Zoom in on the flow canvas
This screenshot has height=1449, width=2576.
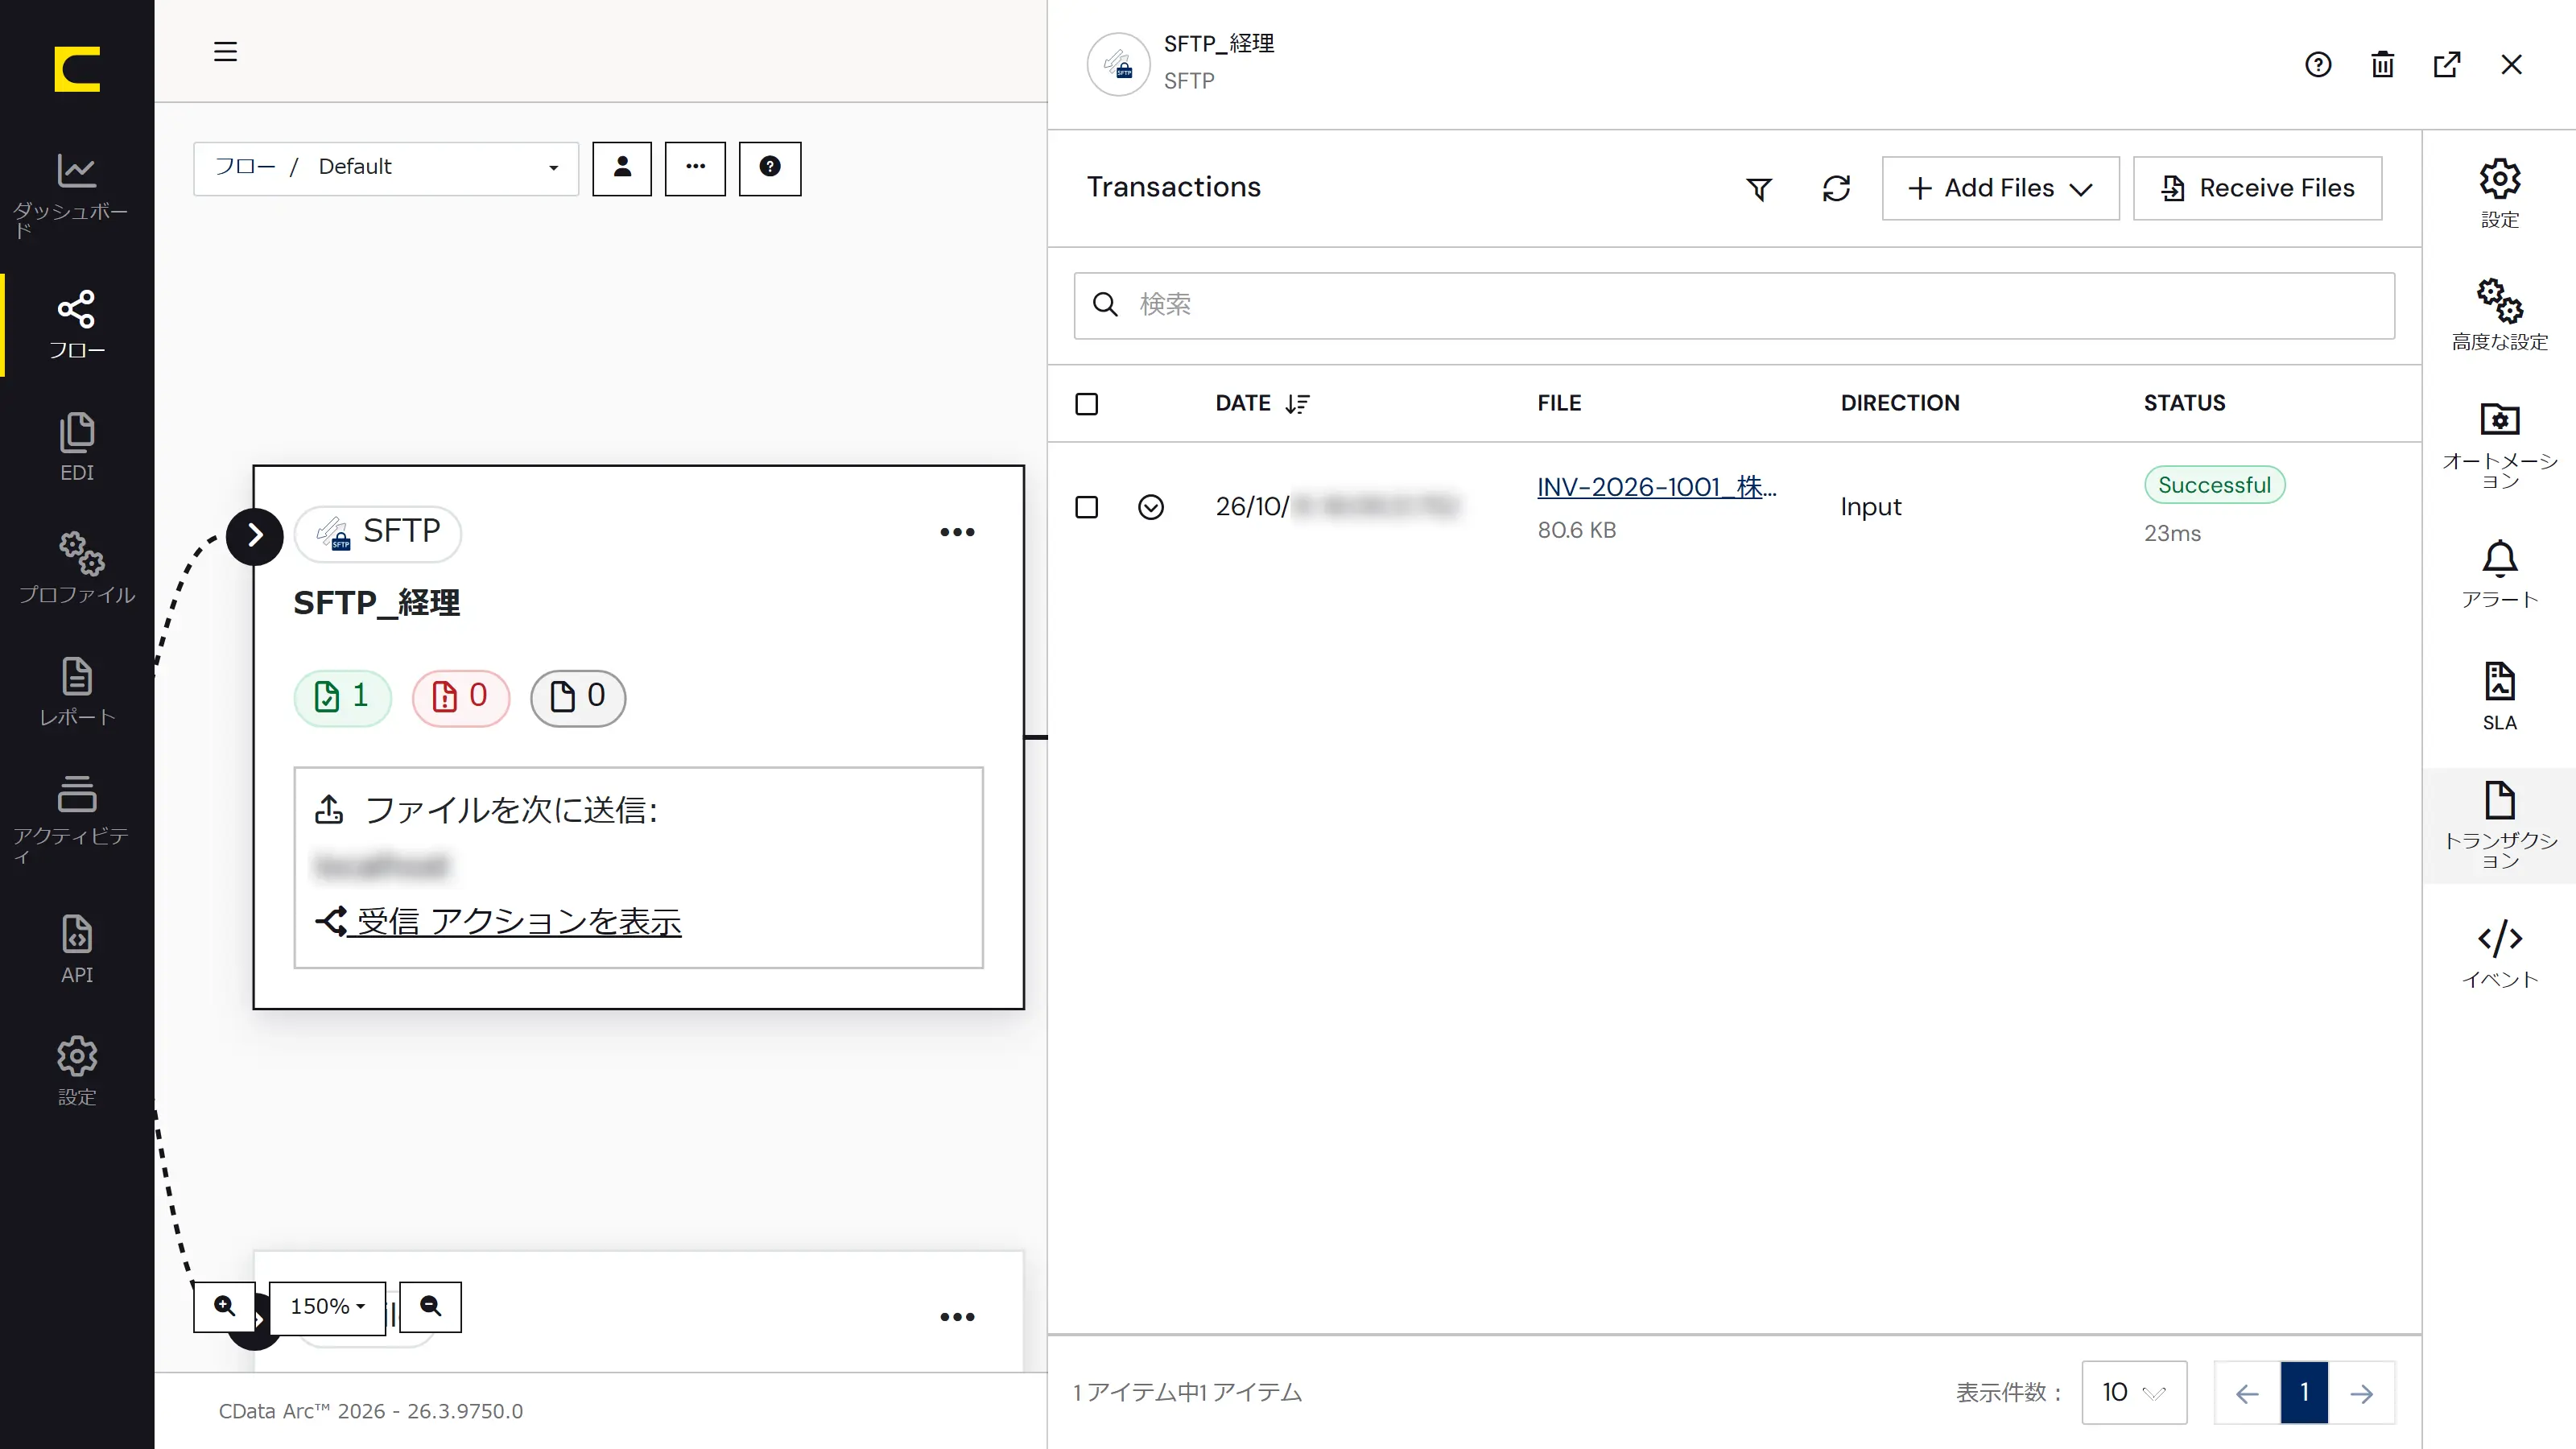(225, 1306)
